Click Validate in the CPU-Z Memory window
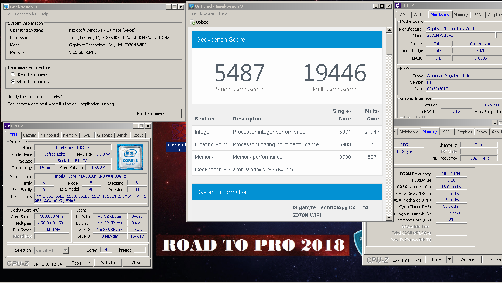The image size is (502, 283). click(467, 259)
